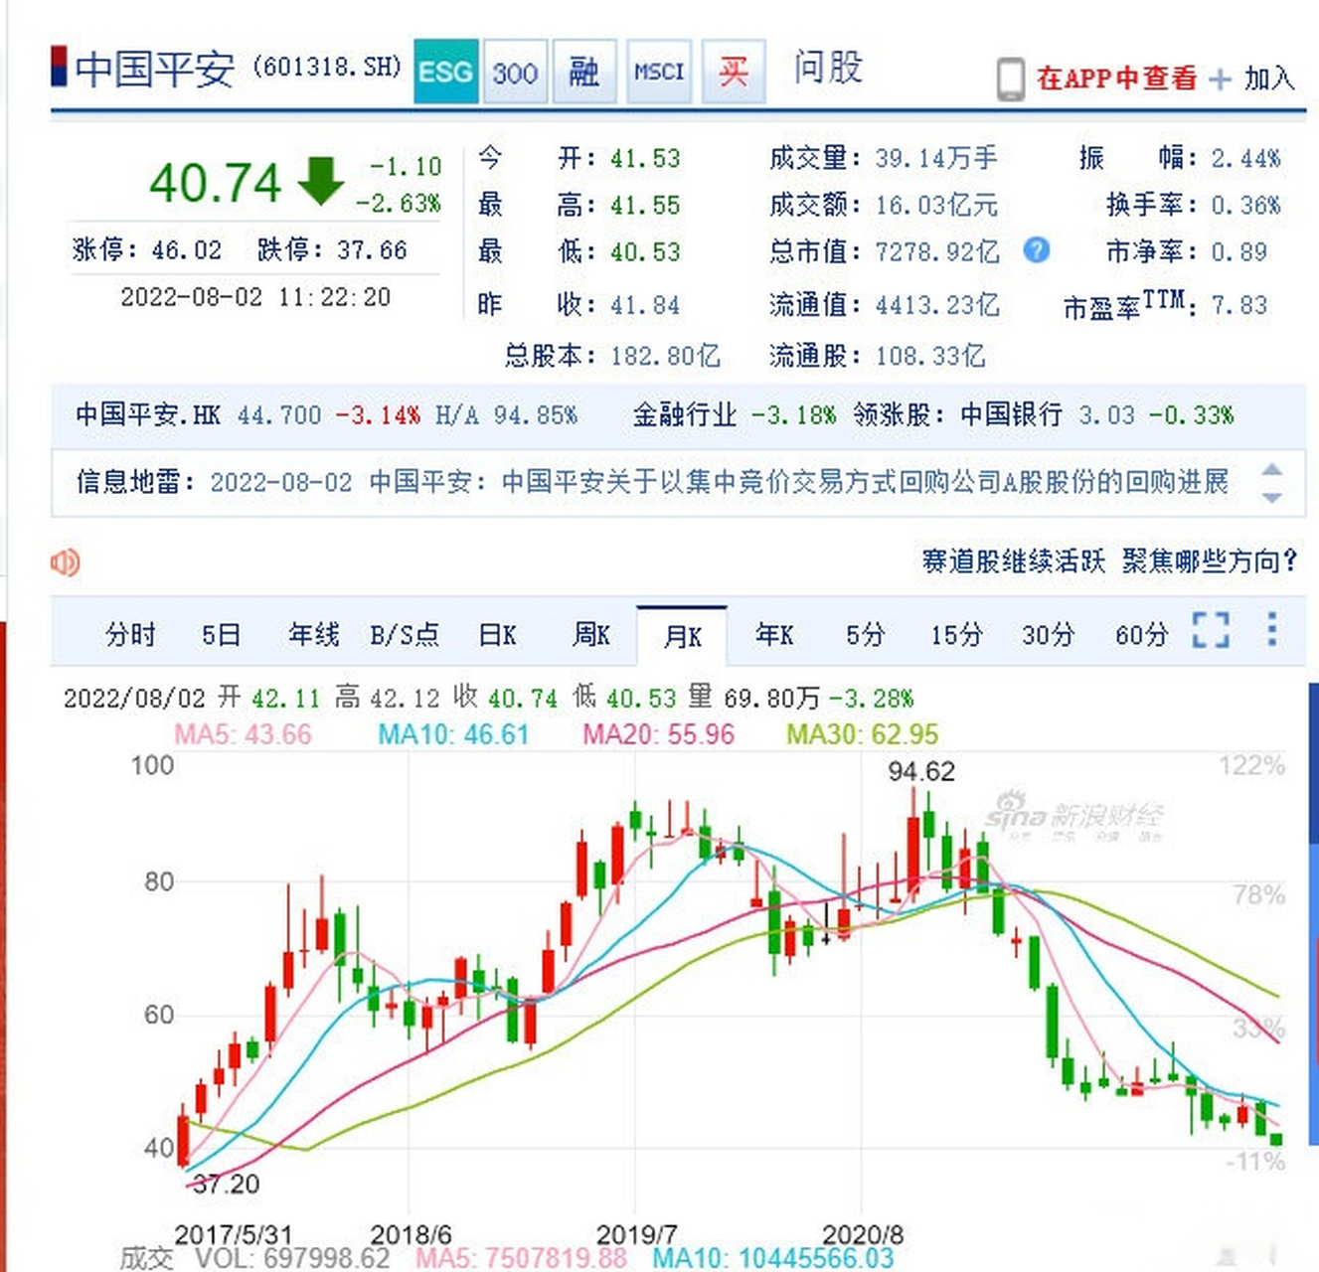Switch to the 5分 chart tab
This screenshot has height=1272, width=1319.
coord(865,634)
